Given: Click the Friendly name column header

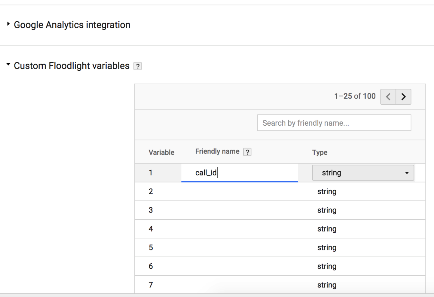Looking at the screenshot, I should pyautogui.click(x=217, y=152).
